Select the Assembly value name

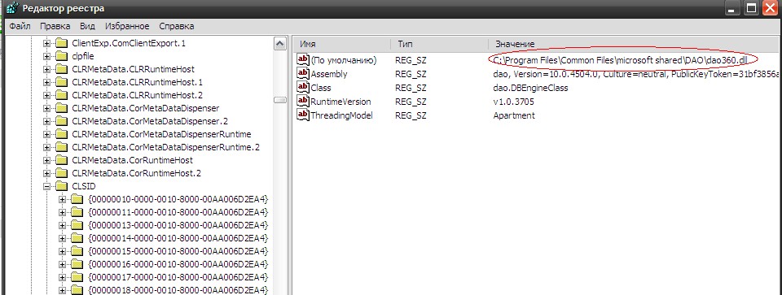pos(329,74)
